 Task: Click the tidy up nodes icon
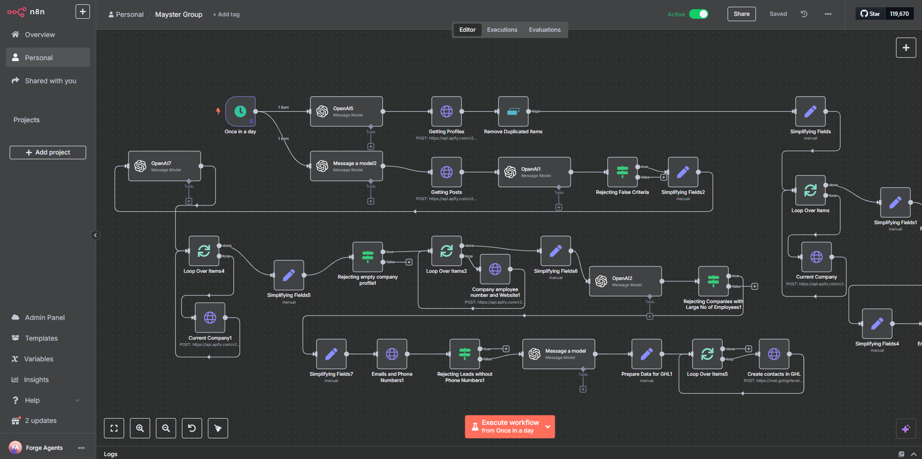coord(218,428)
